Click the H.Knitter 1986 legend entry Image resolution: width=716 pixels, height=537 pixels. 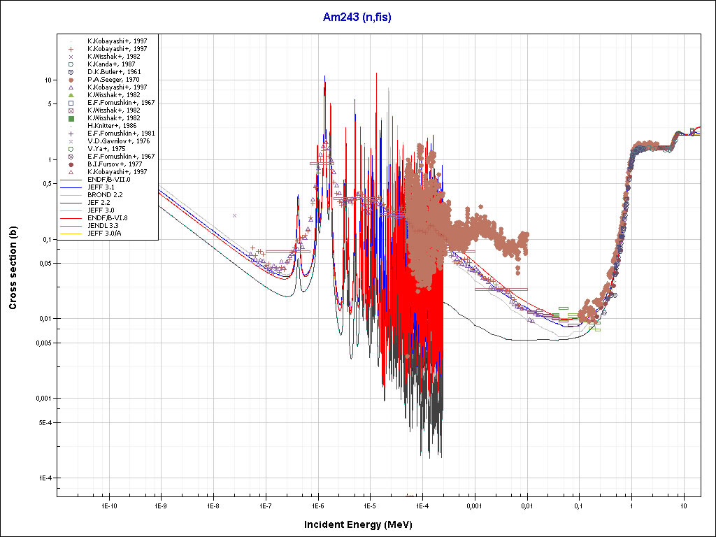111,126
